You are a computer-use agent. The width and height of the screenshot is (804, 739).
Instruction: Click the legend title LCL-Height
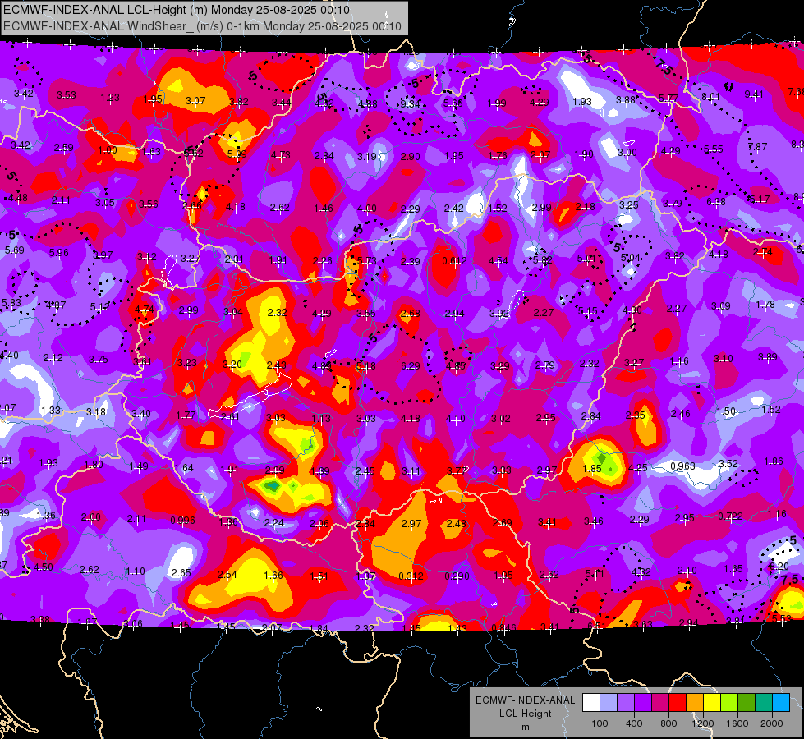[525, 714]
